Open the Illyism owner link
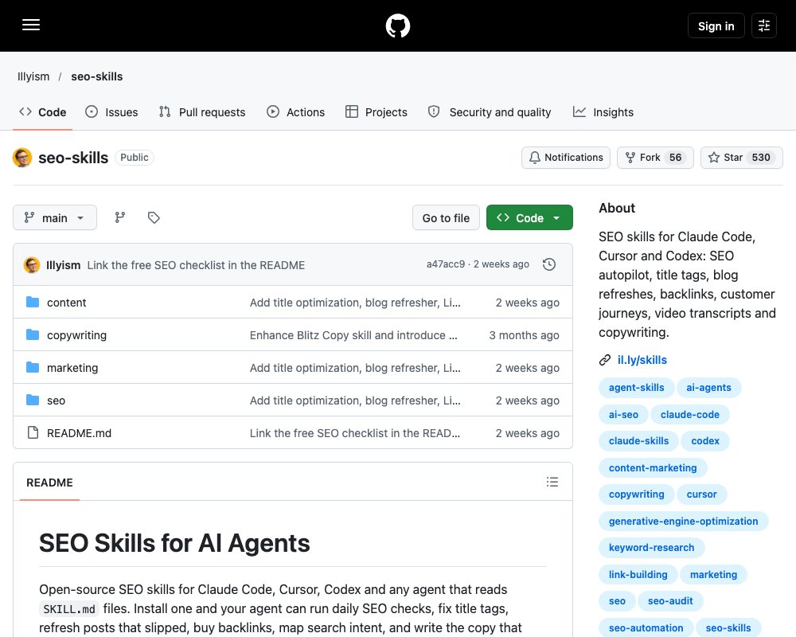The width and height of the screenshot is (796, 637). tap(33, 76)
